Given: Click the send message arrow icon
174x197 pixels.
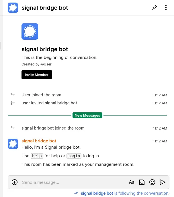Looking at the screenshot, I should [163, 182].
